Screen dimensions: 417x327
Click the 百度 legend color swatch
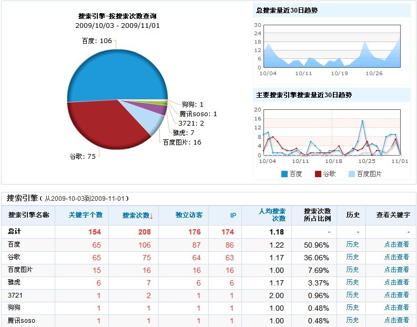click(284, 174)
